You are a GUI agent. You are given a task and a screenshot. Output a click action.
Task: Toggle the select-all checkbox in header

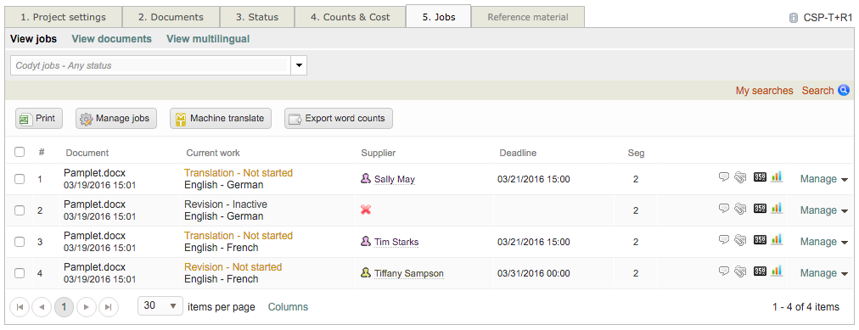click(x=20, y=152)
